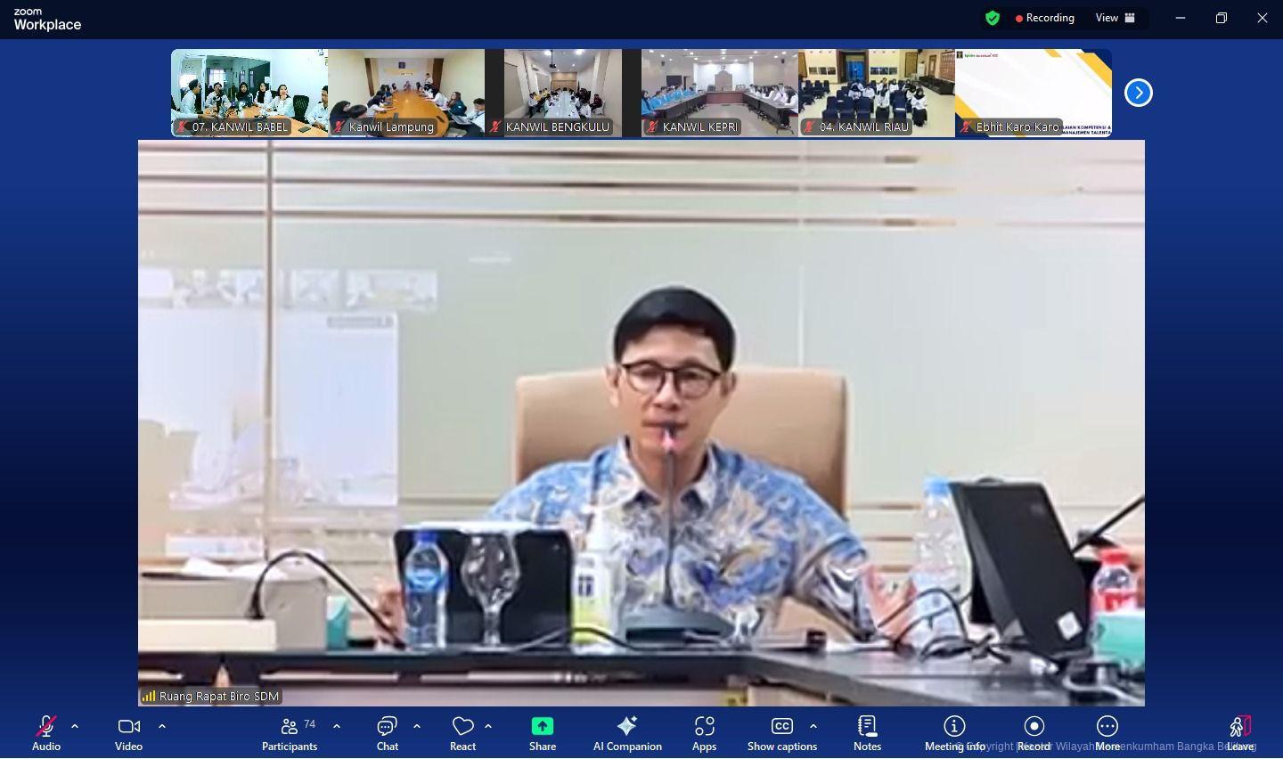This screenshot has width=1283, height=759.
Task: Open the Participants panel
Action: pyautogui.click(x=290, y=733)
